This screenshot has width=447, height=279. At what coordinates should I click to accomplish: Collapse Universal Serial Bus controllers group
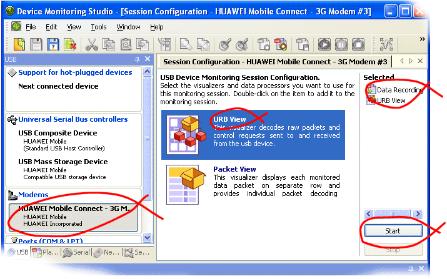point(73,119)
